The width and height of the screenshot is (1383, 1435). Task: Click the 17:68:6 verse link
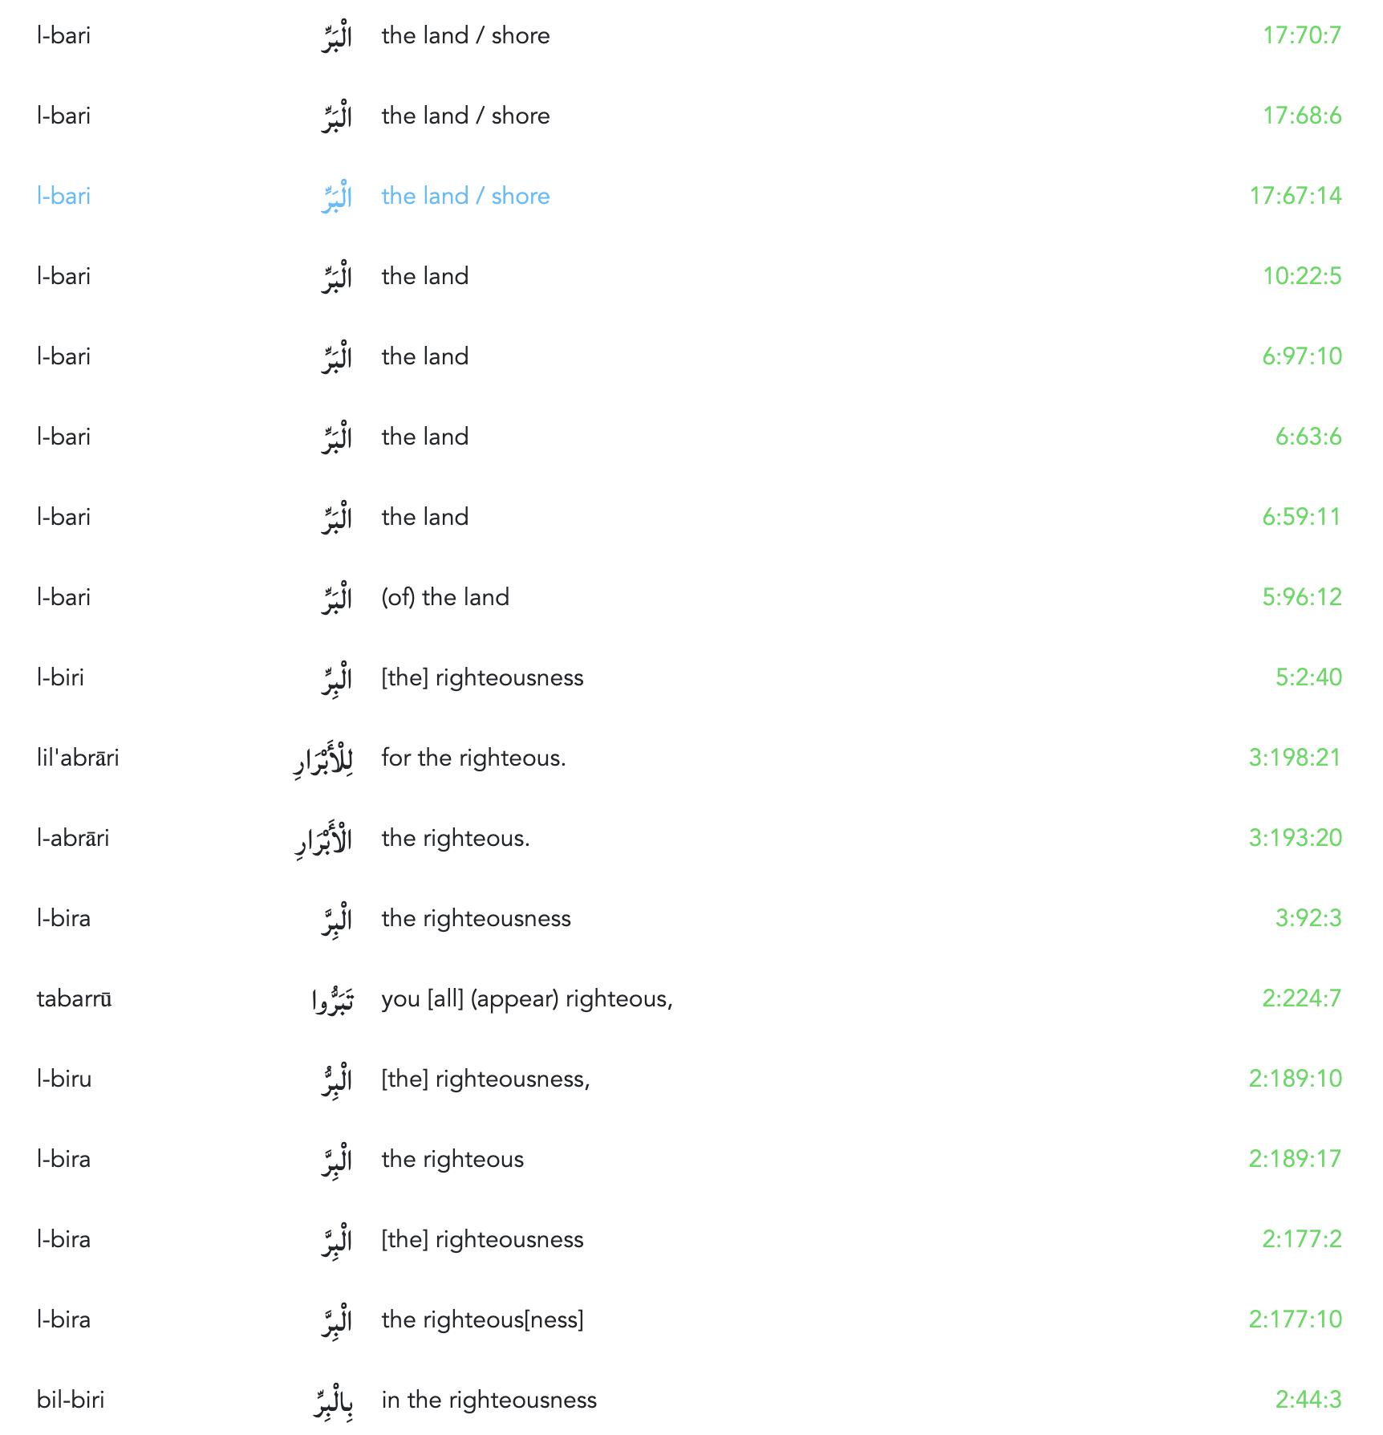tap(1301, 116)
